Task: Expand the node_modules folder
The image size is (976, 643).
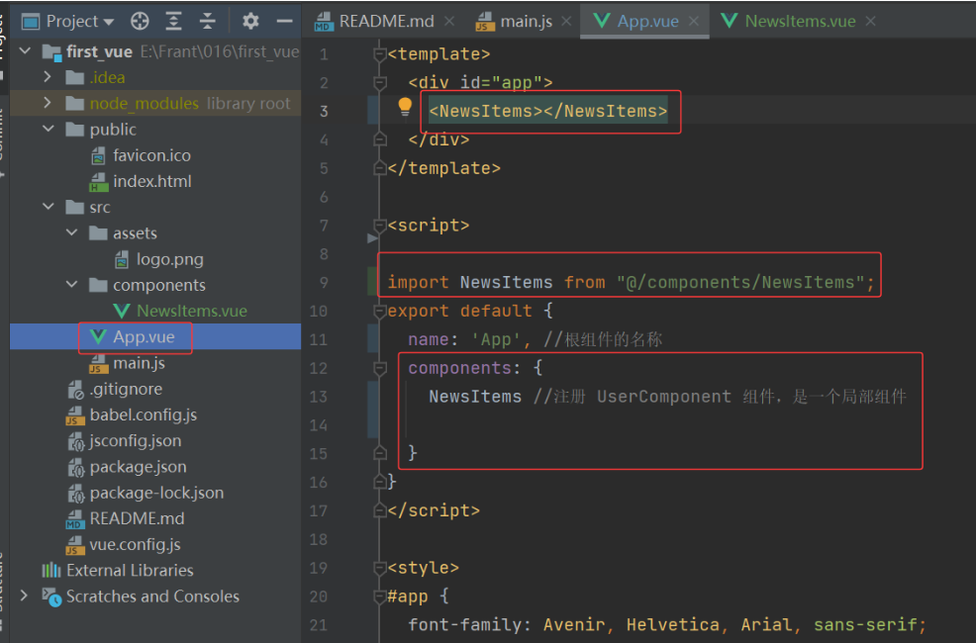Action: 48,103
